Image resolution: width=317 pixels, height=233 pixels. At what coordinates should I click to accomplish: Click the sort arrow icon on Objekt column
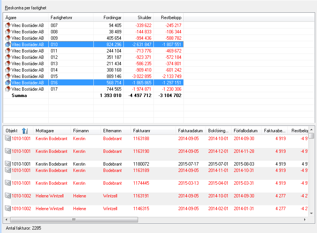click(x=25, y=131)
